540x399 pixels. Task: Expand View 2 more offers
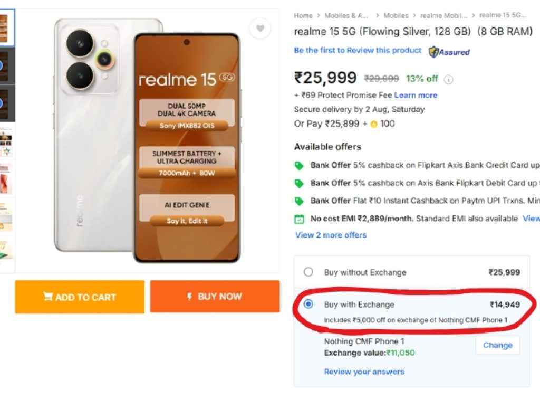tap(330, 235)
